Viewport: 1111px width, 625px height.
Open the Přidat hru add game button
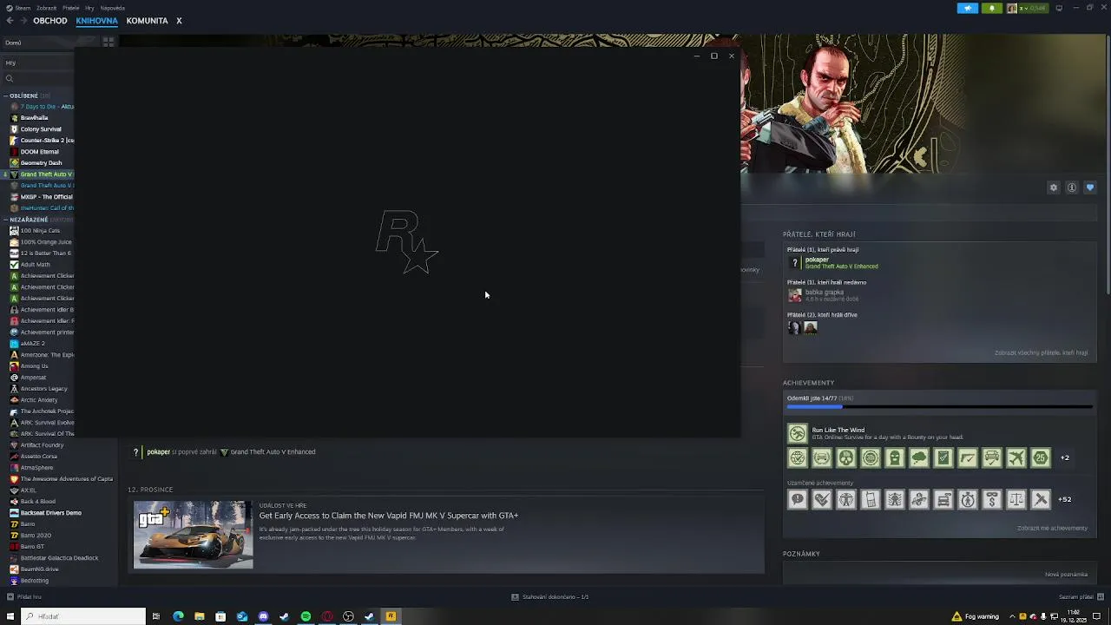point(24,597)
